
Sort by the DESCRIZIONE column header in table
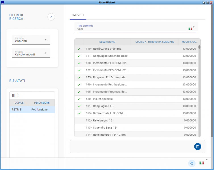tap(107, 42)
